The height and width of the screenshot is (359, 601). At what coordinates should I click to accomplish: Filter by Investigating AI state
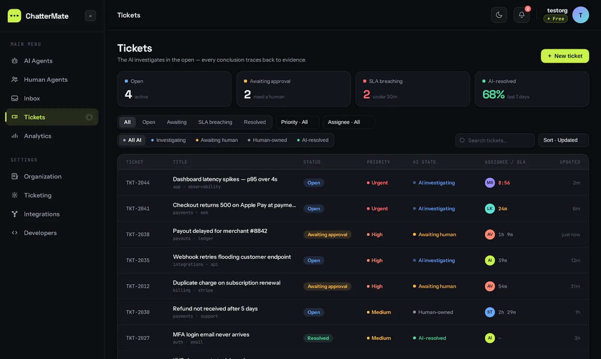(x=168, y=140)
